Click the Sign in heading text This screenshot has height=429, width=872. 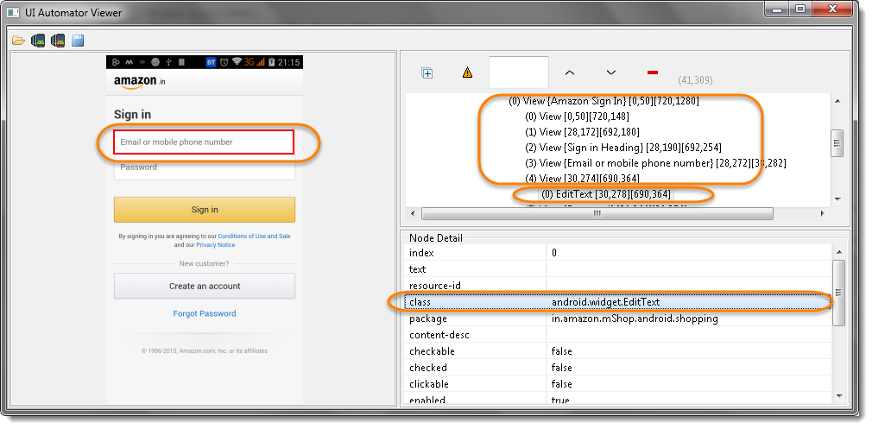pyautogui.click(x=132, y=115)
